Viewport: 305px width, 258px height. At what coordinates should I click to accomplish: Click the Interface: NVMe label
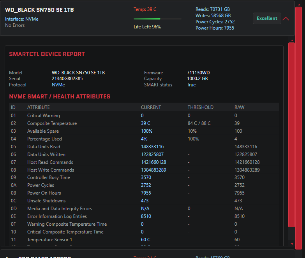click(22, 19)
